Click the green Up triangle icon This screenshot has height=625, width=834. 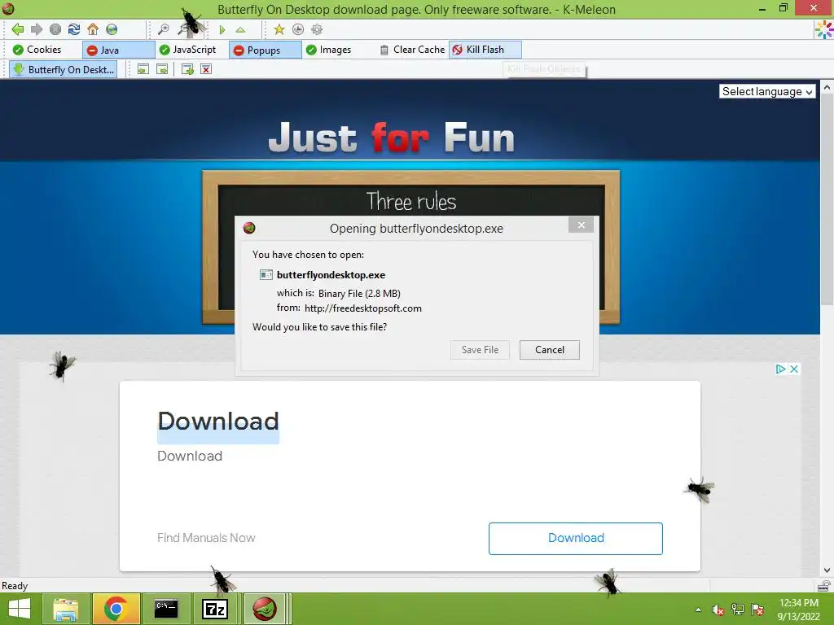pyautogui.click(x=240, y=30)
